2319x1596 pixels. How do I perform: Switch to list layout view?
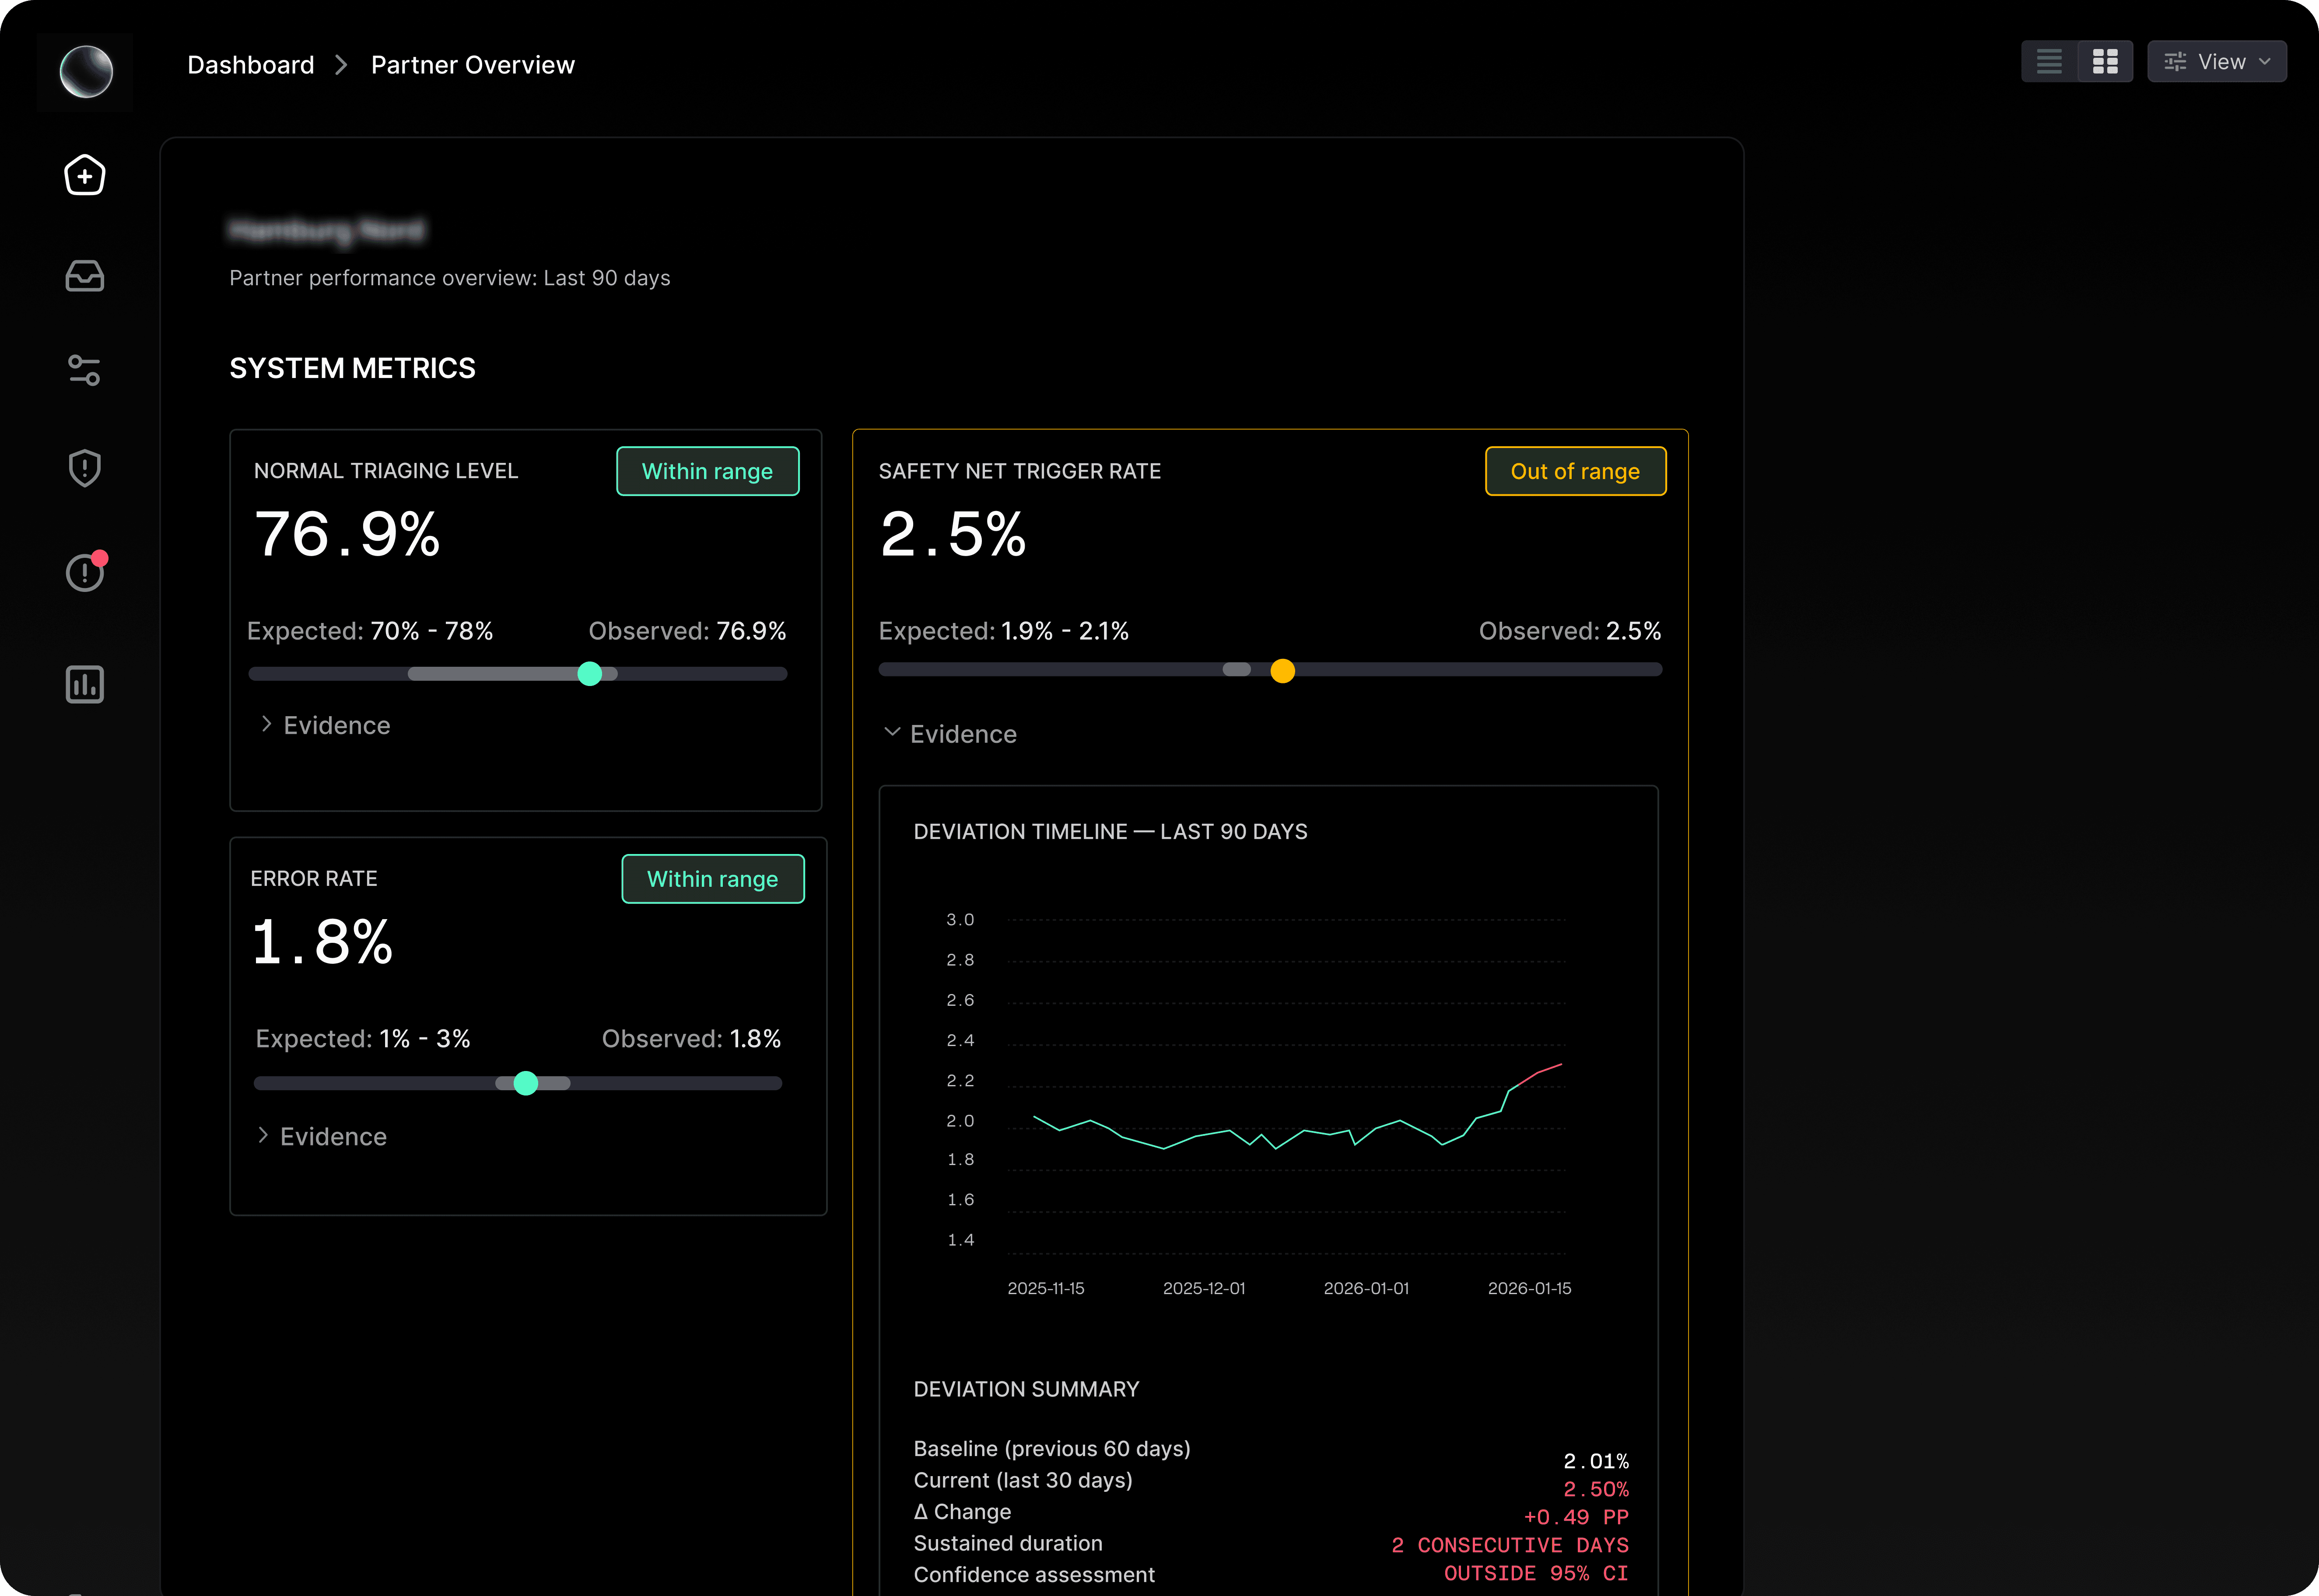(x=2049, y=62)
